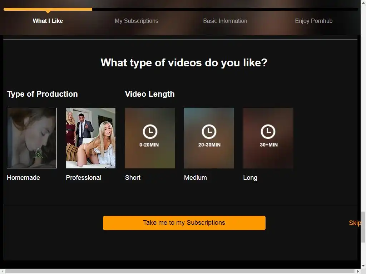Switch to the My Subscriptions step

136,21
